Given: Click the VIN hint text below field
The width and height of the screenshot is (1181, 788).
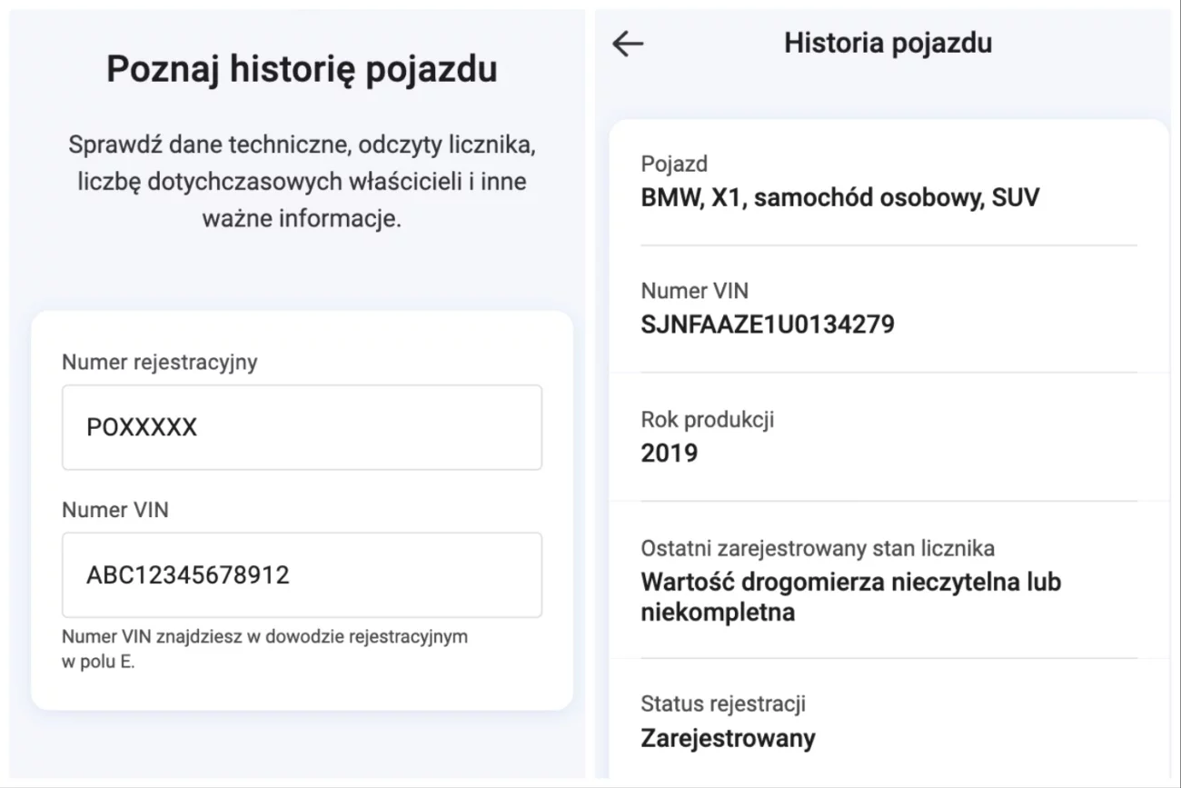Looking at the screenshot, I should pyautogui.click(x=264, y=649).
